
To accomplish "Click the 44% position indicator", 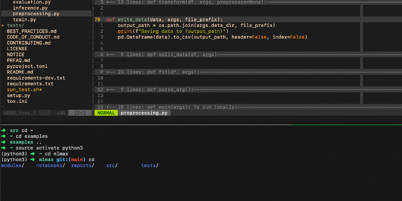I will click(x=61, y=113).
